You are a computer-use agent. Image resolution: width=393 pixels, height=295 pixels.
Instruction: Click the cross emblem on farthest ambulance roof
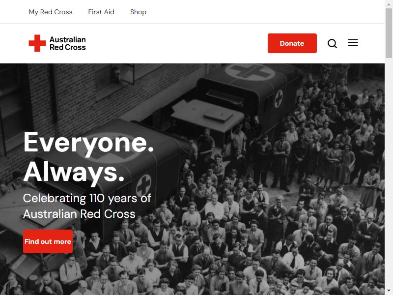pyautogui.click(x=250, y=72)
